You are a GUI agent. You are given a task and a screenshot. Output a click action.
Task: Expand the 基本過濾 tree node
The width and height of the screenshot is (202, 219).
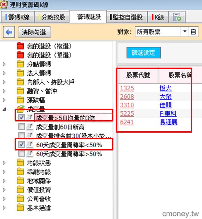4,208
